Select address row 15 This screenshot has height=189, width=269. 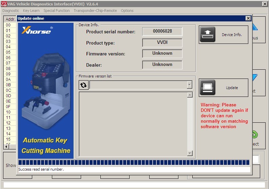10,139
